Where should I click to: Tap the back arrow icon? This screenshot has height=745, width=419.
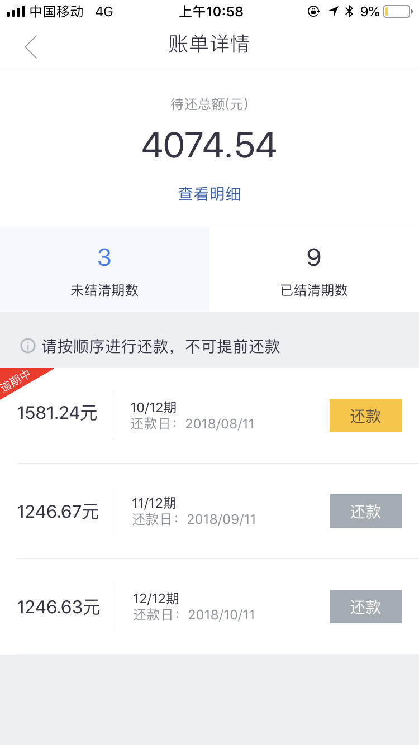coord(31,46)
